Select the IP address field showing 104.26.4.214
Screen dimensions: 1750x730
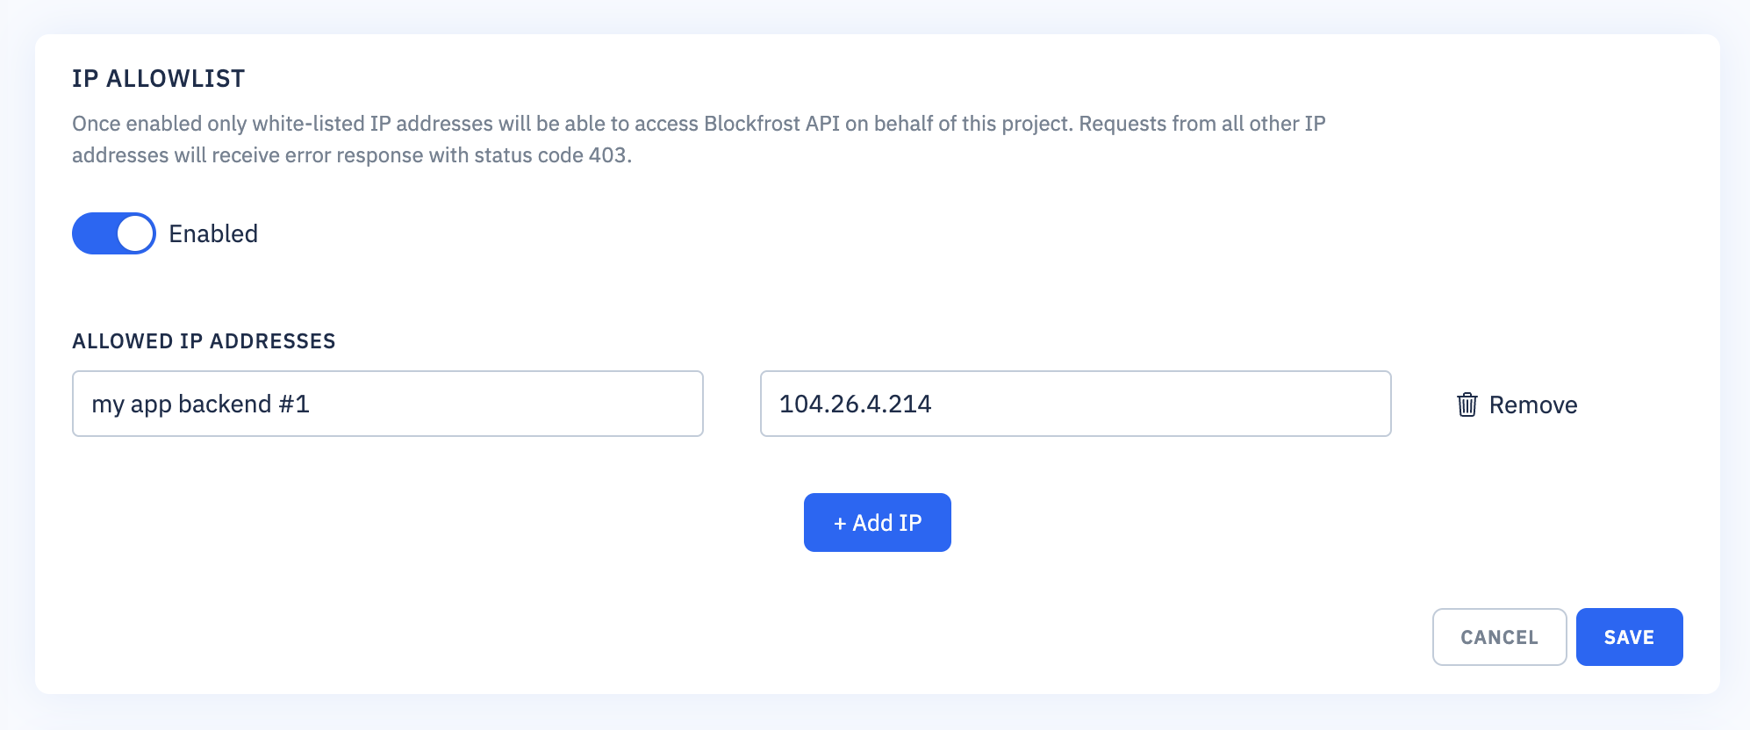click(1074, 404)
